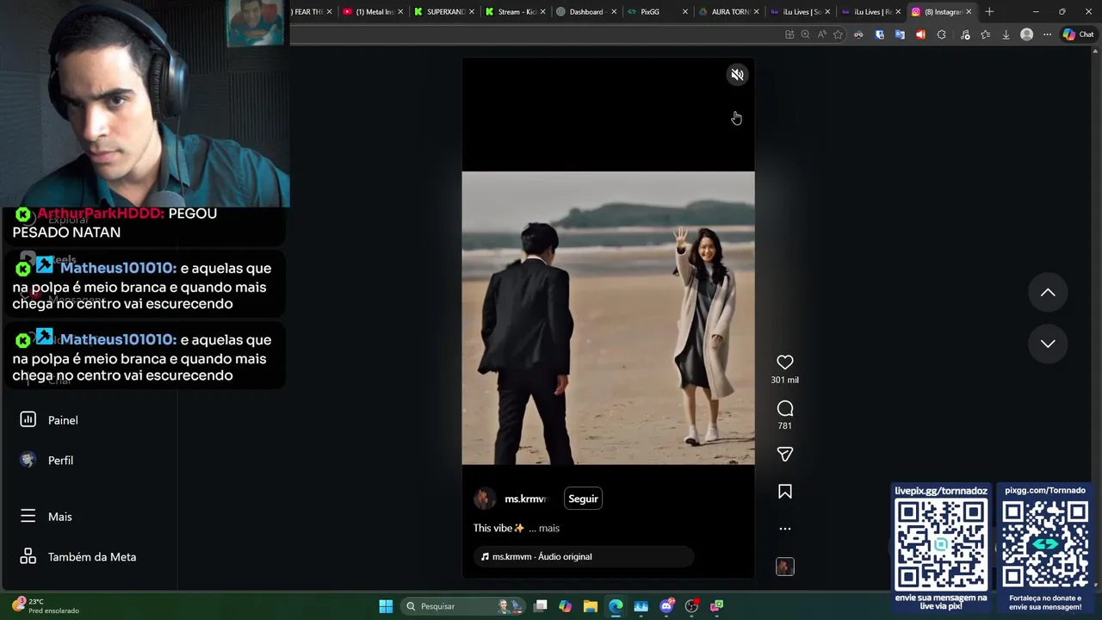Screen dimensions: 1102x620
Task: Open Task View on the taskbar
Action: [541, 606]
